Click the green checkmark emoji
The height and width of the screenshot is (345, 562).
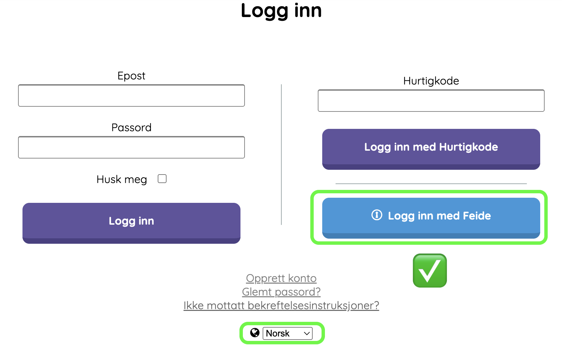(430, 271)
